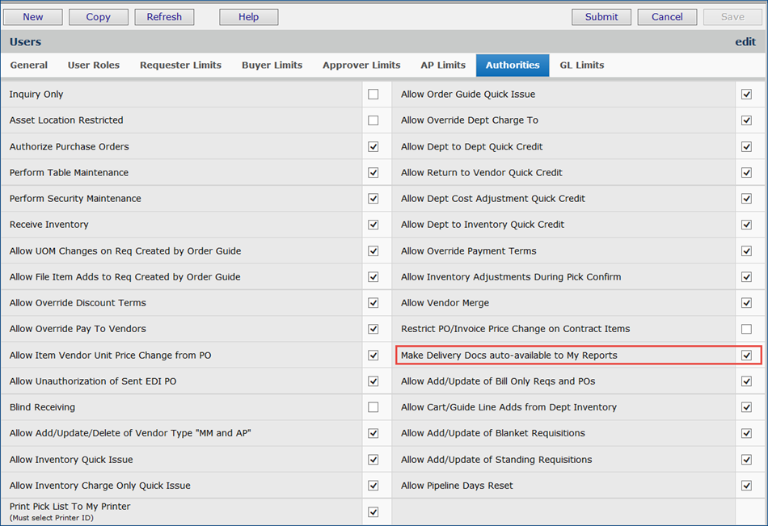Toggle Blind Receiving checkbox
Screen dimensions: 768x526
[x=373, y=407]
